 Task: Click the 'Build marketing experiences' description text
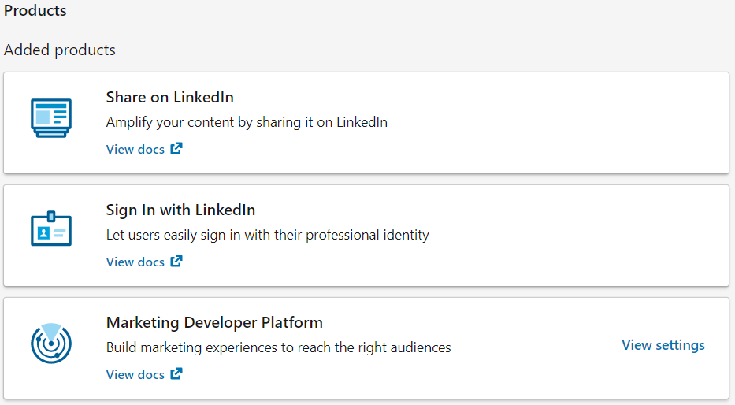coord(278,347)
